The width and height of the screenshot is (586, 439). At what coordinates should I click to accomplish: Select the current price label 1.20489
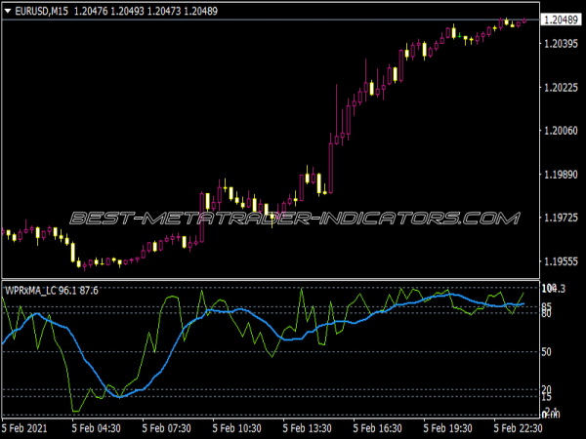click(563, 20)
